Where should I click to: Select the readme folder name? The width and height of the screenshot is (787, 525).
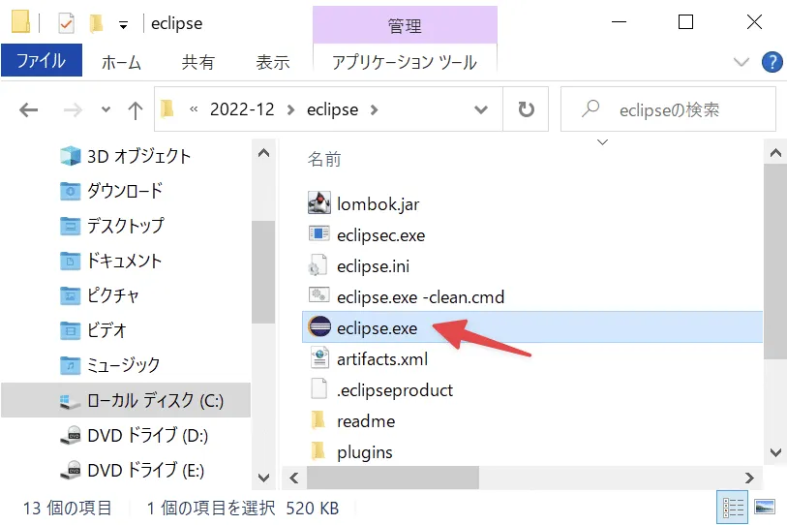(x=366, y=421)
